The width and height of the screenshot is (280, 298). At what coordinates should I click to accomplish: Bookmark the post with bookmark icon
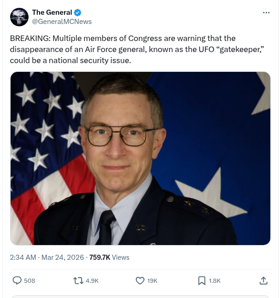pyautogui.click(x=202, y=280)
